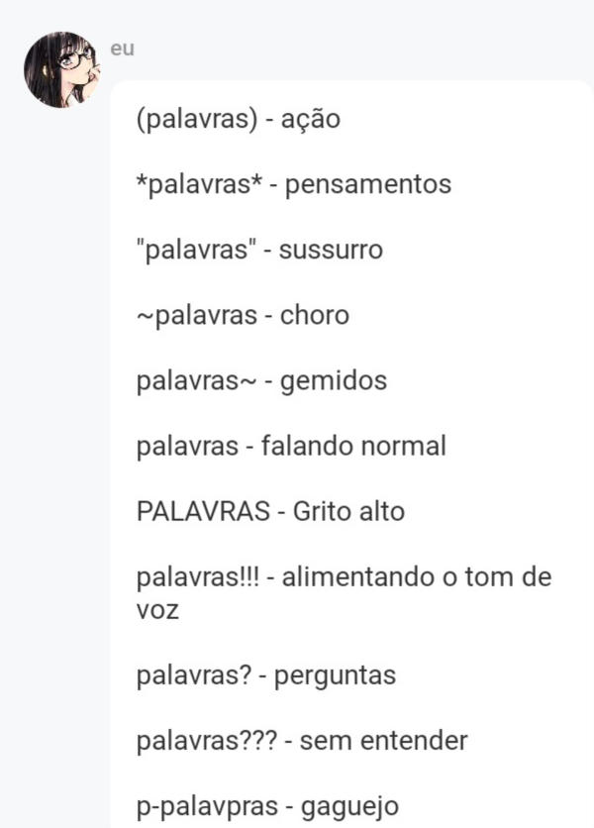
Task: Tap the word 'gaguejo'
Action: 349,807
